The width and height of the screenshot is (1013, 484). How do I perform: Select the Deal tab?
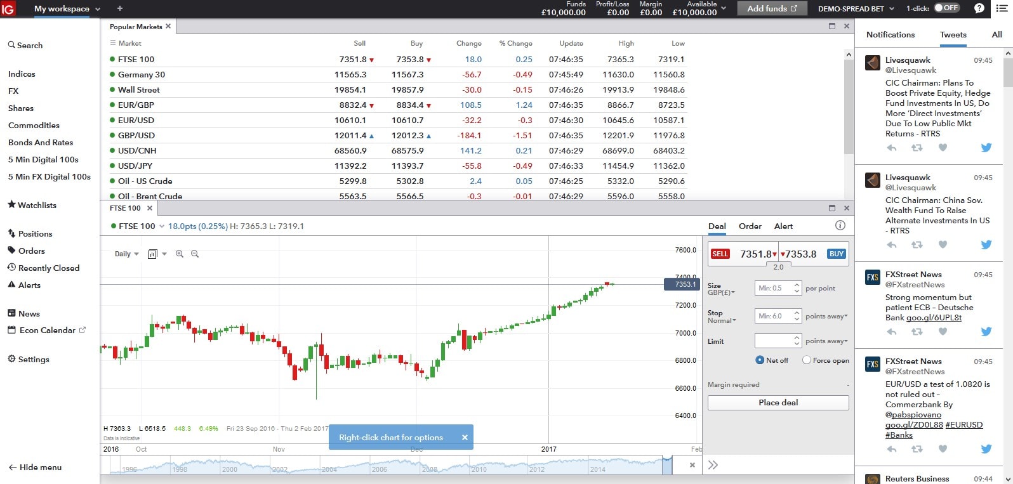point(717,226)
